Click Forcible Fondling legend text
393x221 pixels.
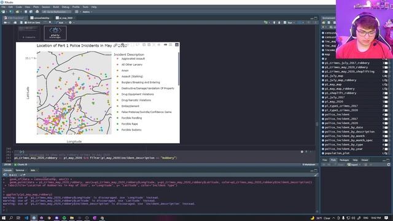pos(131,118)
